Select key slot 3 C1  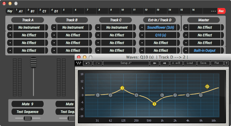pyautogui.click(x=43, y=11)
